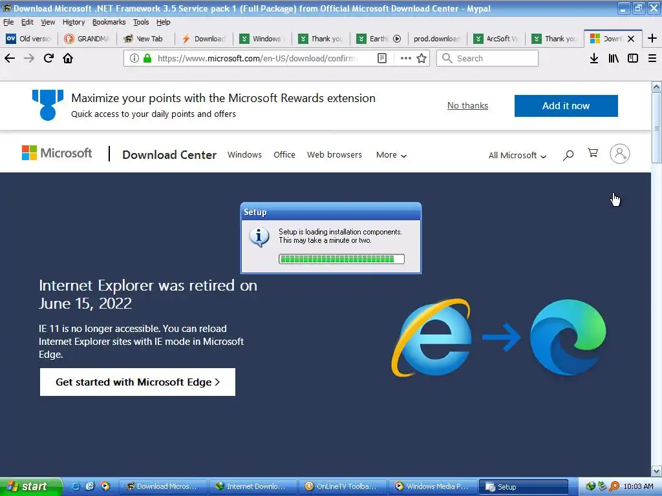
Task: Toggle play icon on Earth tab
Action: click(397, 39)
